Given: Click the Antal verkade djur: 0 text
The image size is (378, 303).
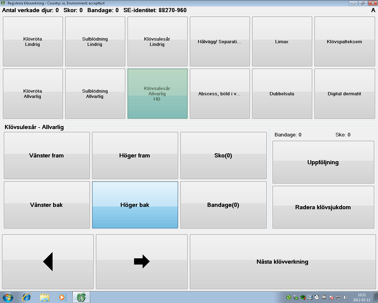Looking at the screenshot, I should click(30, 10).
